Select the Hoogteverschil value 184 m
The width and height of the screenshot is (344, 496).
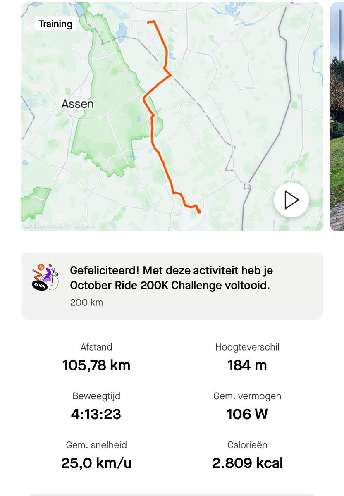[247, 365]
